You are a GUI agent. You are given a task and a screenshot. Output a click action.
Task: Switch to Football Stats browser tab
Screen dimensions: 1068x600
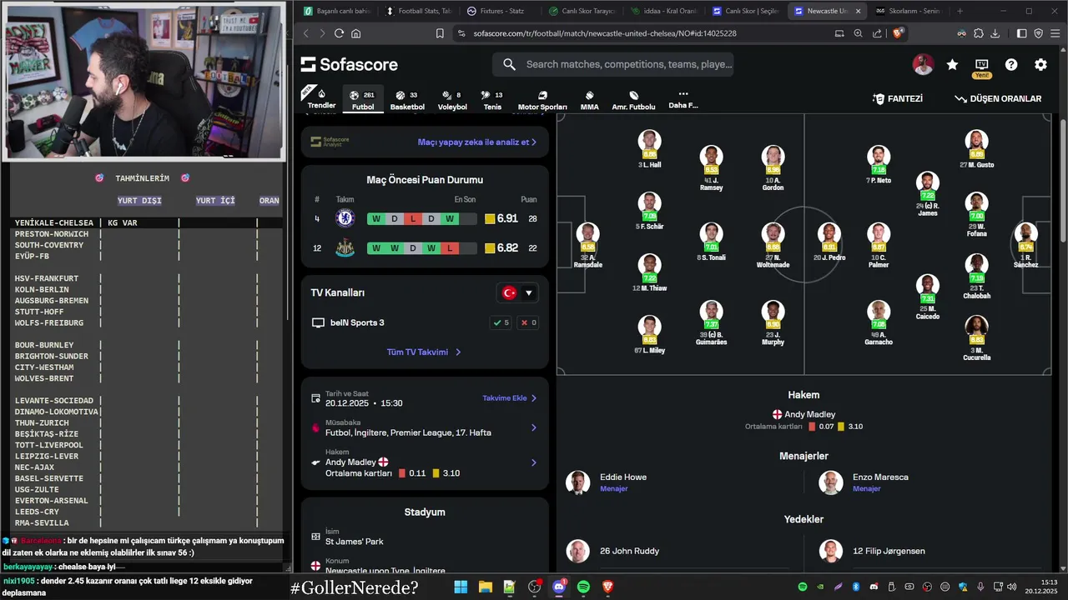click(x=419, y=11)
